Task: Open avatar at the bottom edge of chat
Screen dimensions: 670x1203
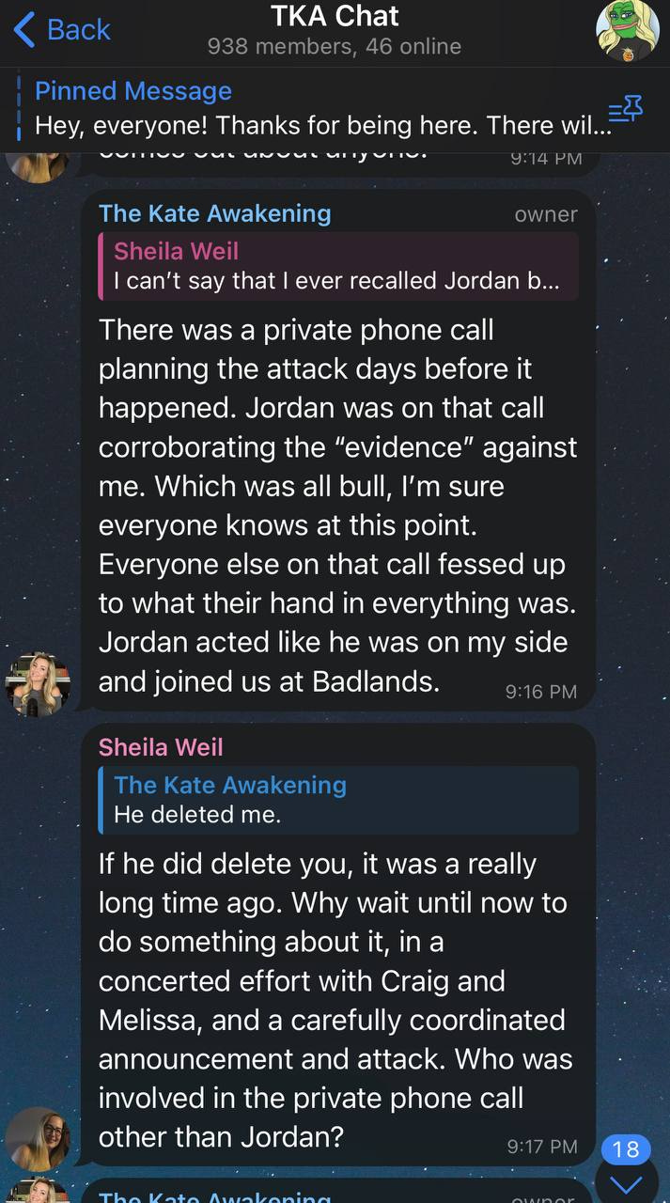Action: tap(38, 1190)
